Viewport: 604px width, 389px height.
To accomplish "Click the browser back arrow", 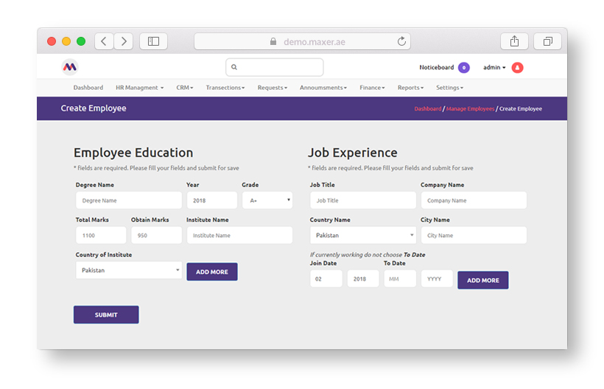I will click(104, 41).
